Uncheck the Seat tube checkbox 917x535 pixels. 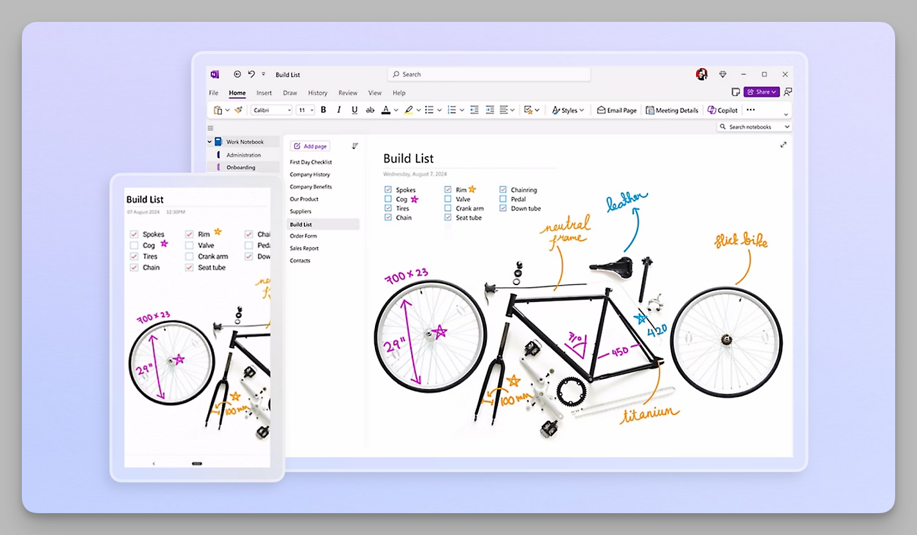[x=448, y=217]
